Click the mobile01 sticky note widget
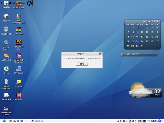 tap(139, 54)
